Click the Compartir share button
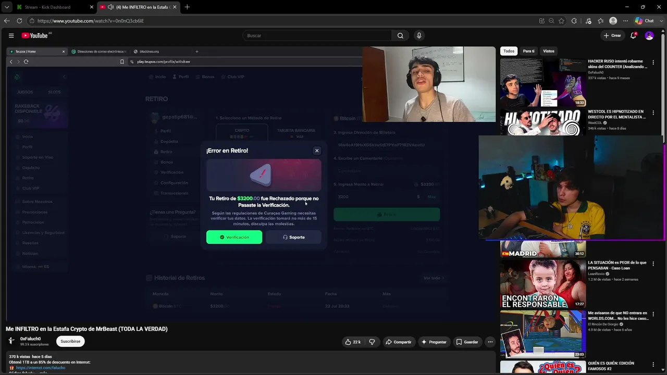Viewport: 667px width, 375px height. pos(398,342)
